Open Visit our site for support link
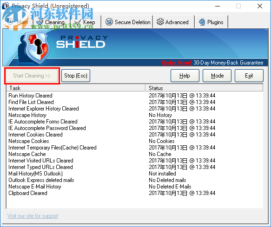 (x=33, y=216)
